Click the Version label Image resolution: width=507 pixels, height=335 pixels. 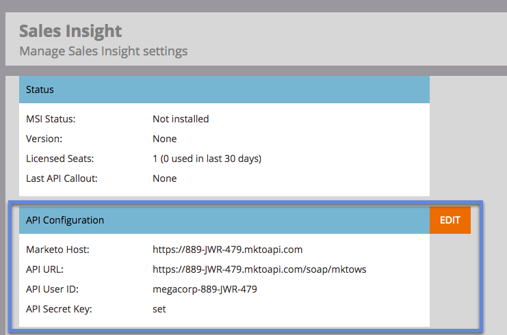tap(44, 139)
